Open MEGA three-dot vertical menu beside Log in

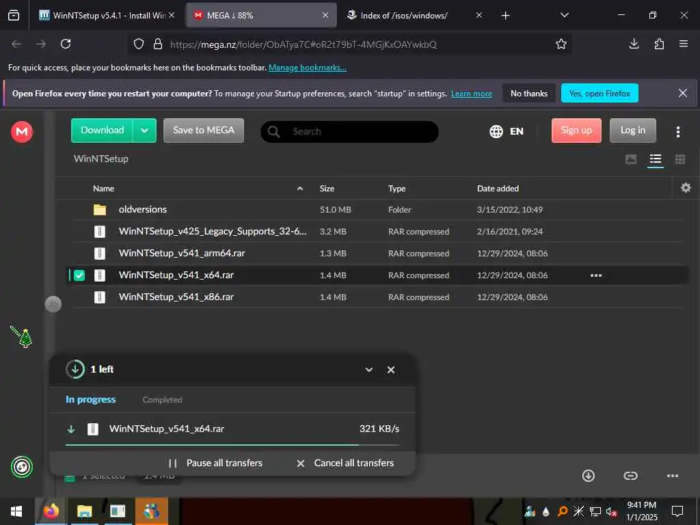(x=677, y=131)
